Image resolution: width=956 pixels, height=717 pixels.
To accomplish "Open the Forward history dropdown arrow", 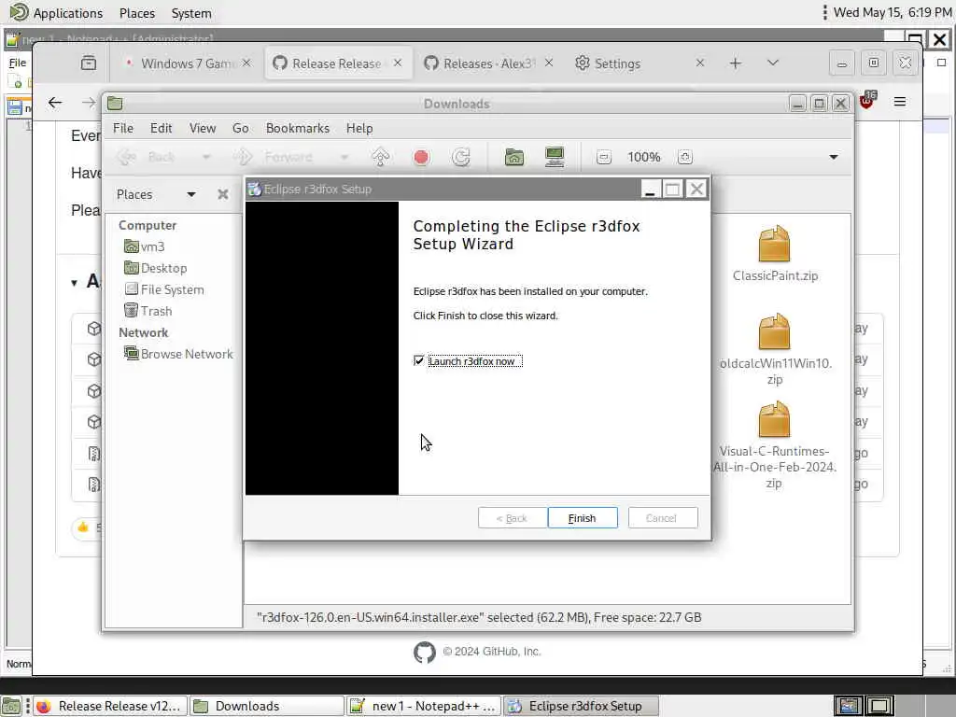I will [344, 157].
